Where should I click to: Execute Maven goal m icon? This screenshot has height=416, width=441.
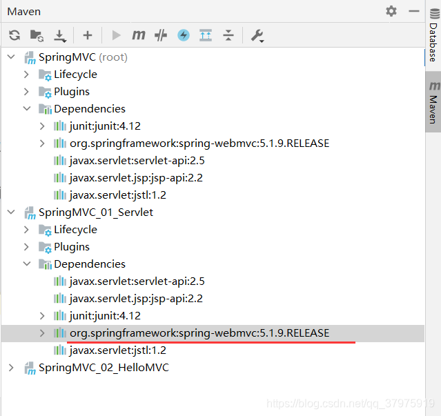pyautogui.click(x=139, y=35)
